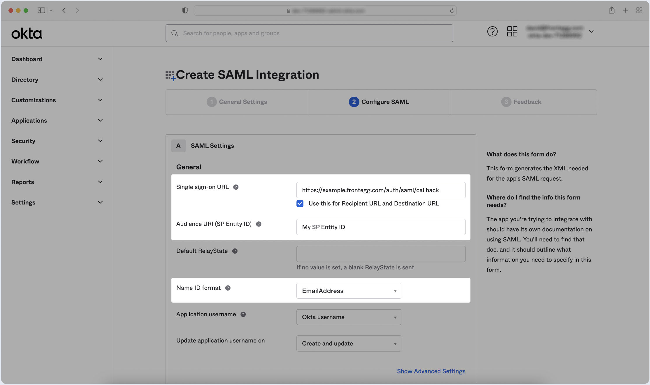
Task: Click the Okta logo
Action: pos(27,34)
